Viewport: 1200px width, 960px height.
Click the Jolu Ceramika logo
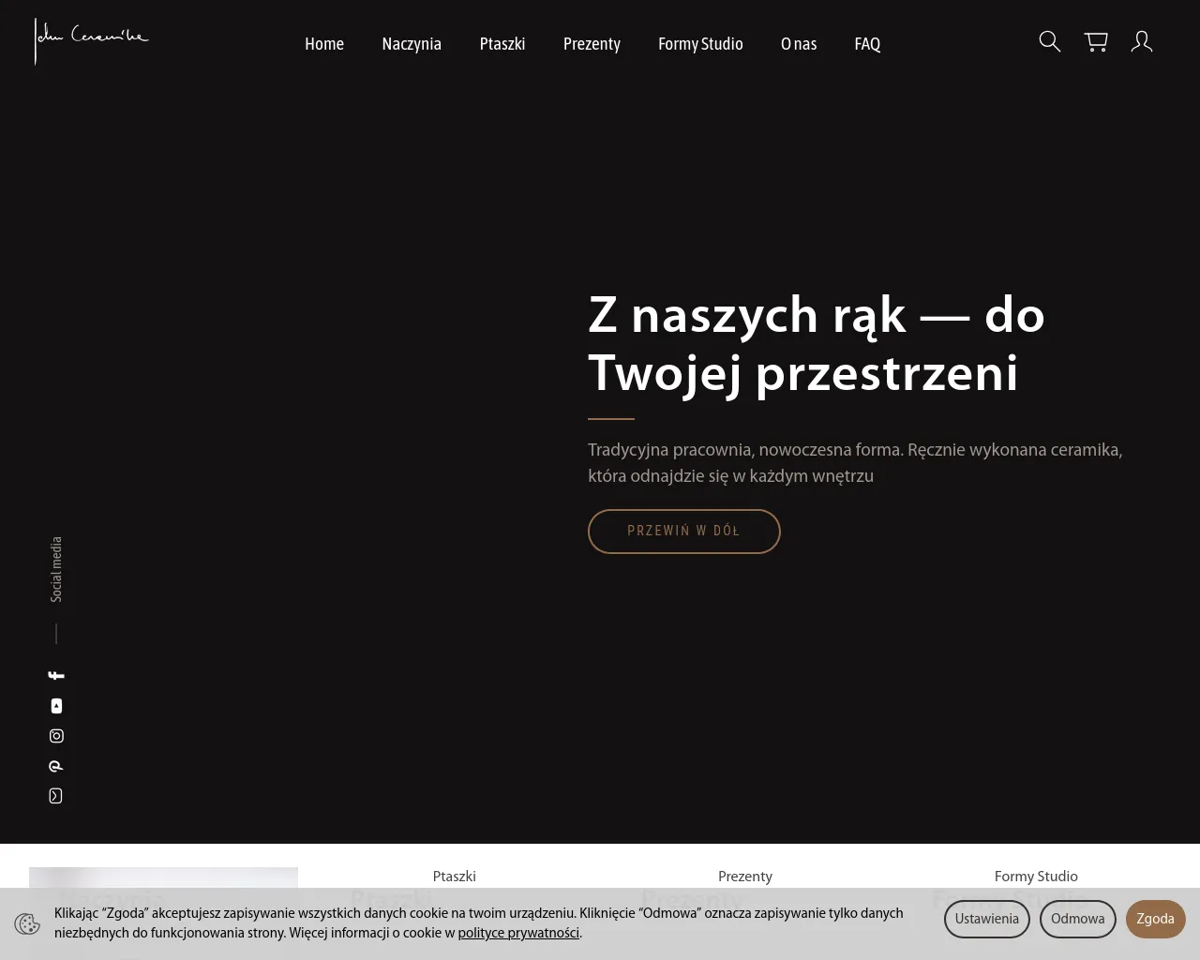click(x=91, y=41)
